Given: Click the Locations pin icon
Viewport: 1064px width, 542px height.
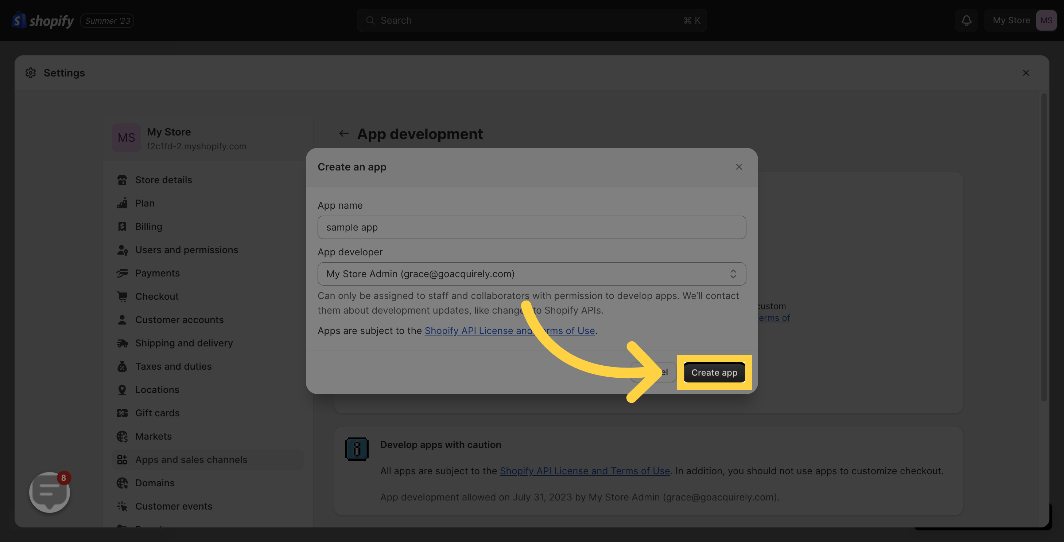Looking at the screenshot, I should [122, 390].
